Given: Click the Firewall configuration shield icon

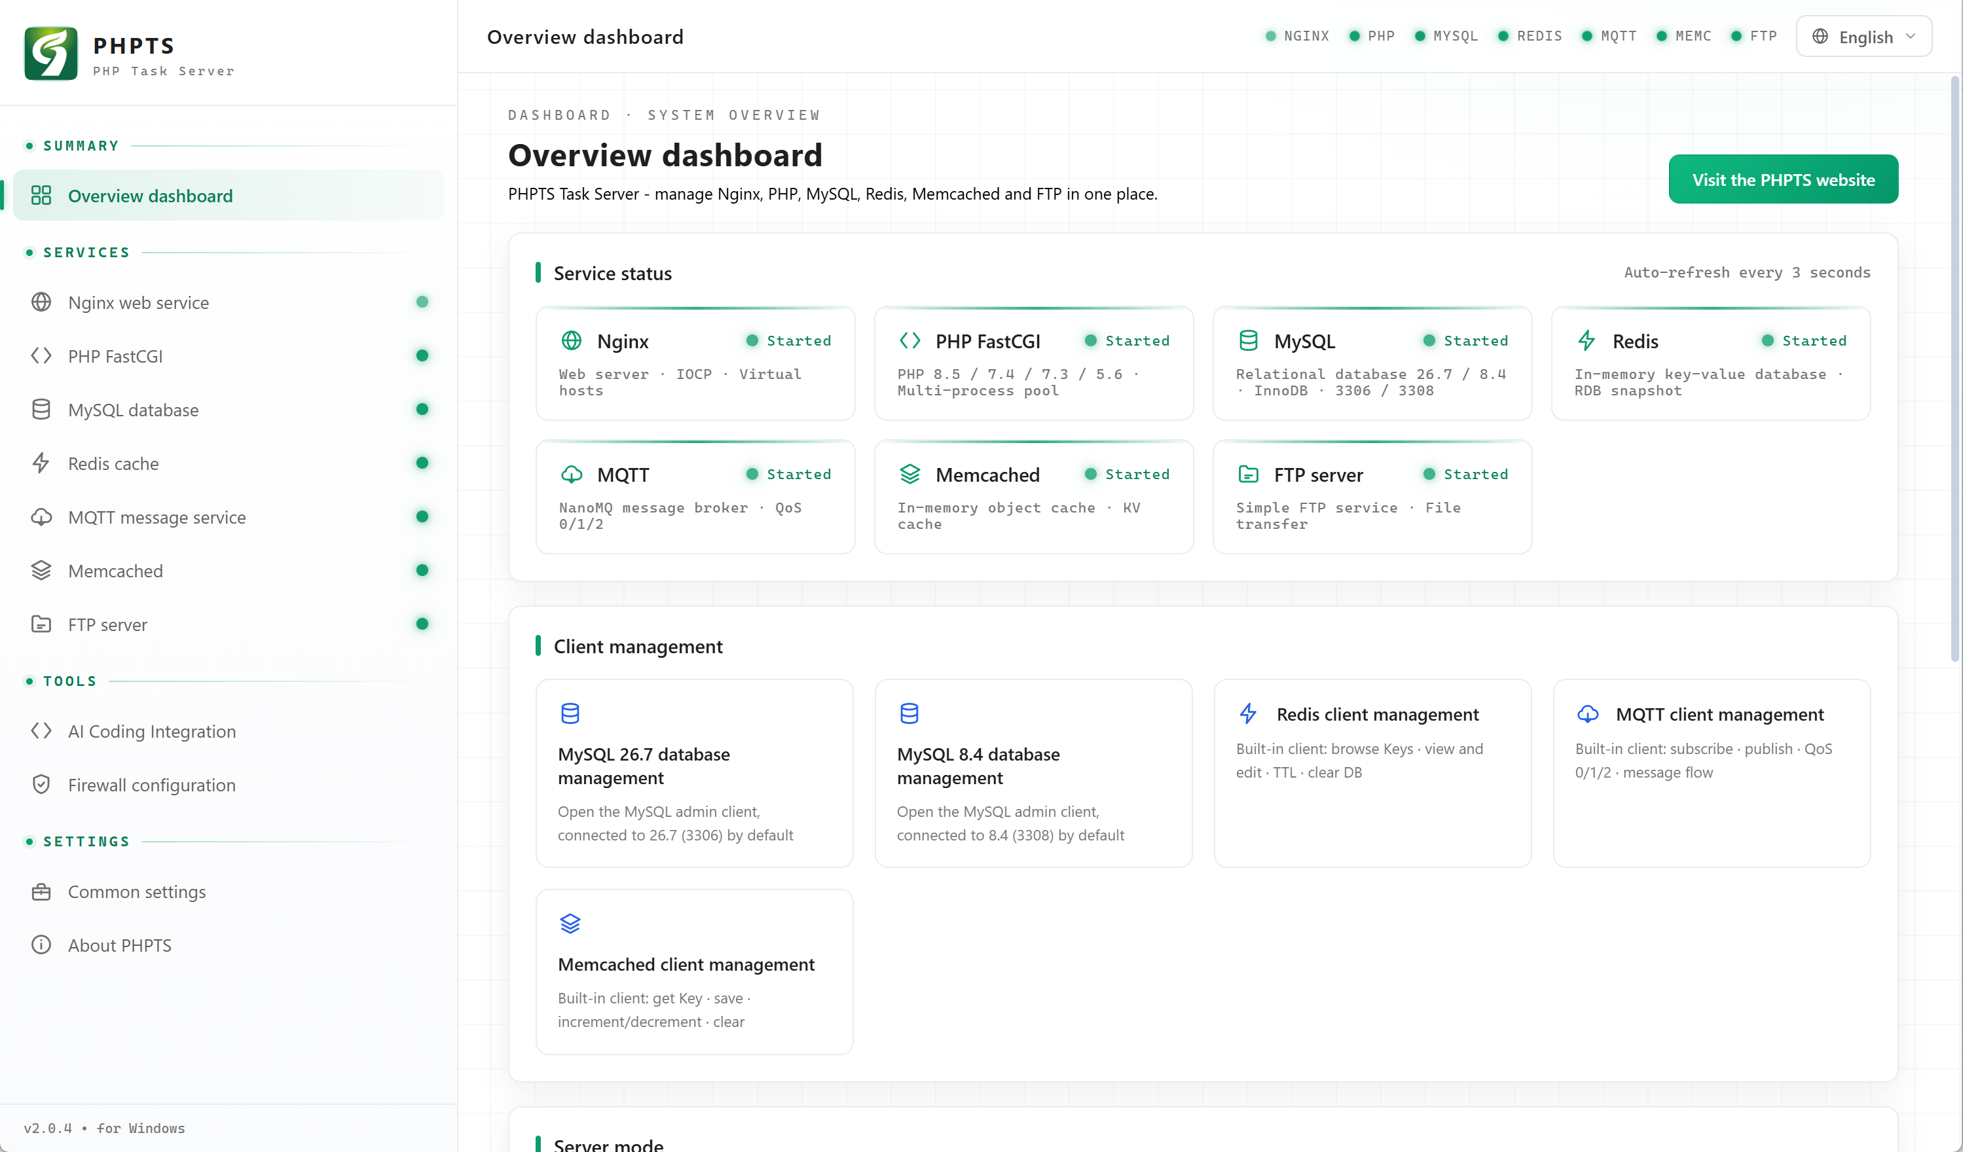Looking at the screenshot, I should click(41, 784).
